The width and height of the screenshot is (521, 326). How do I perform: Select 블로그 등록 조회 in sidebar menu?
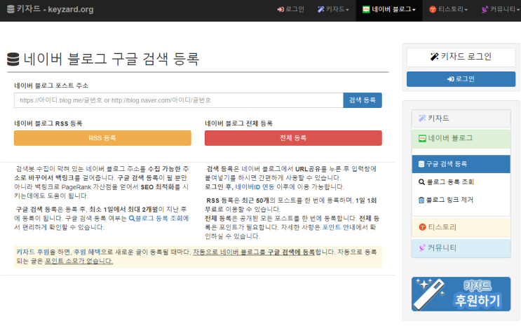tap(461, 182)
